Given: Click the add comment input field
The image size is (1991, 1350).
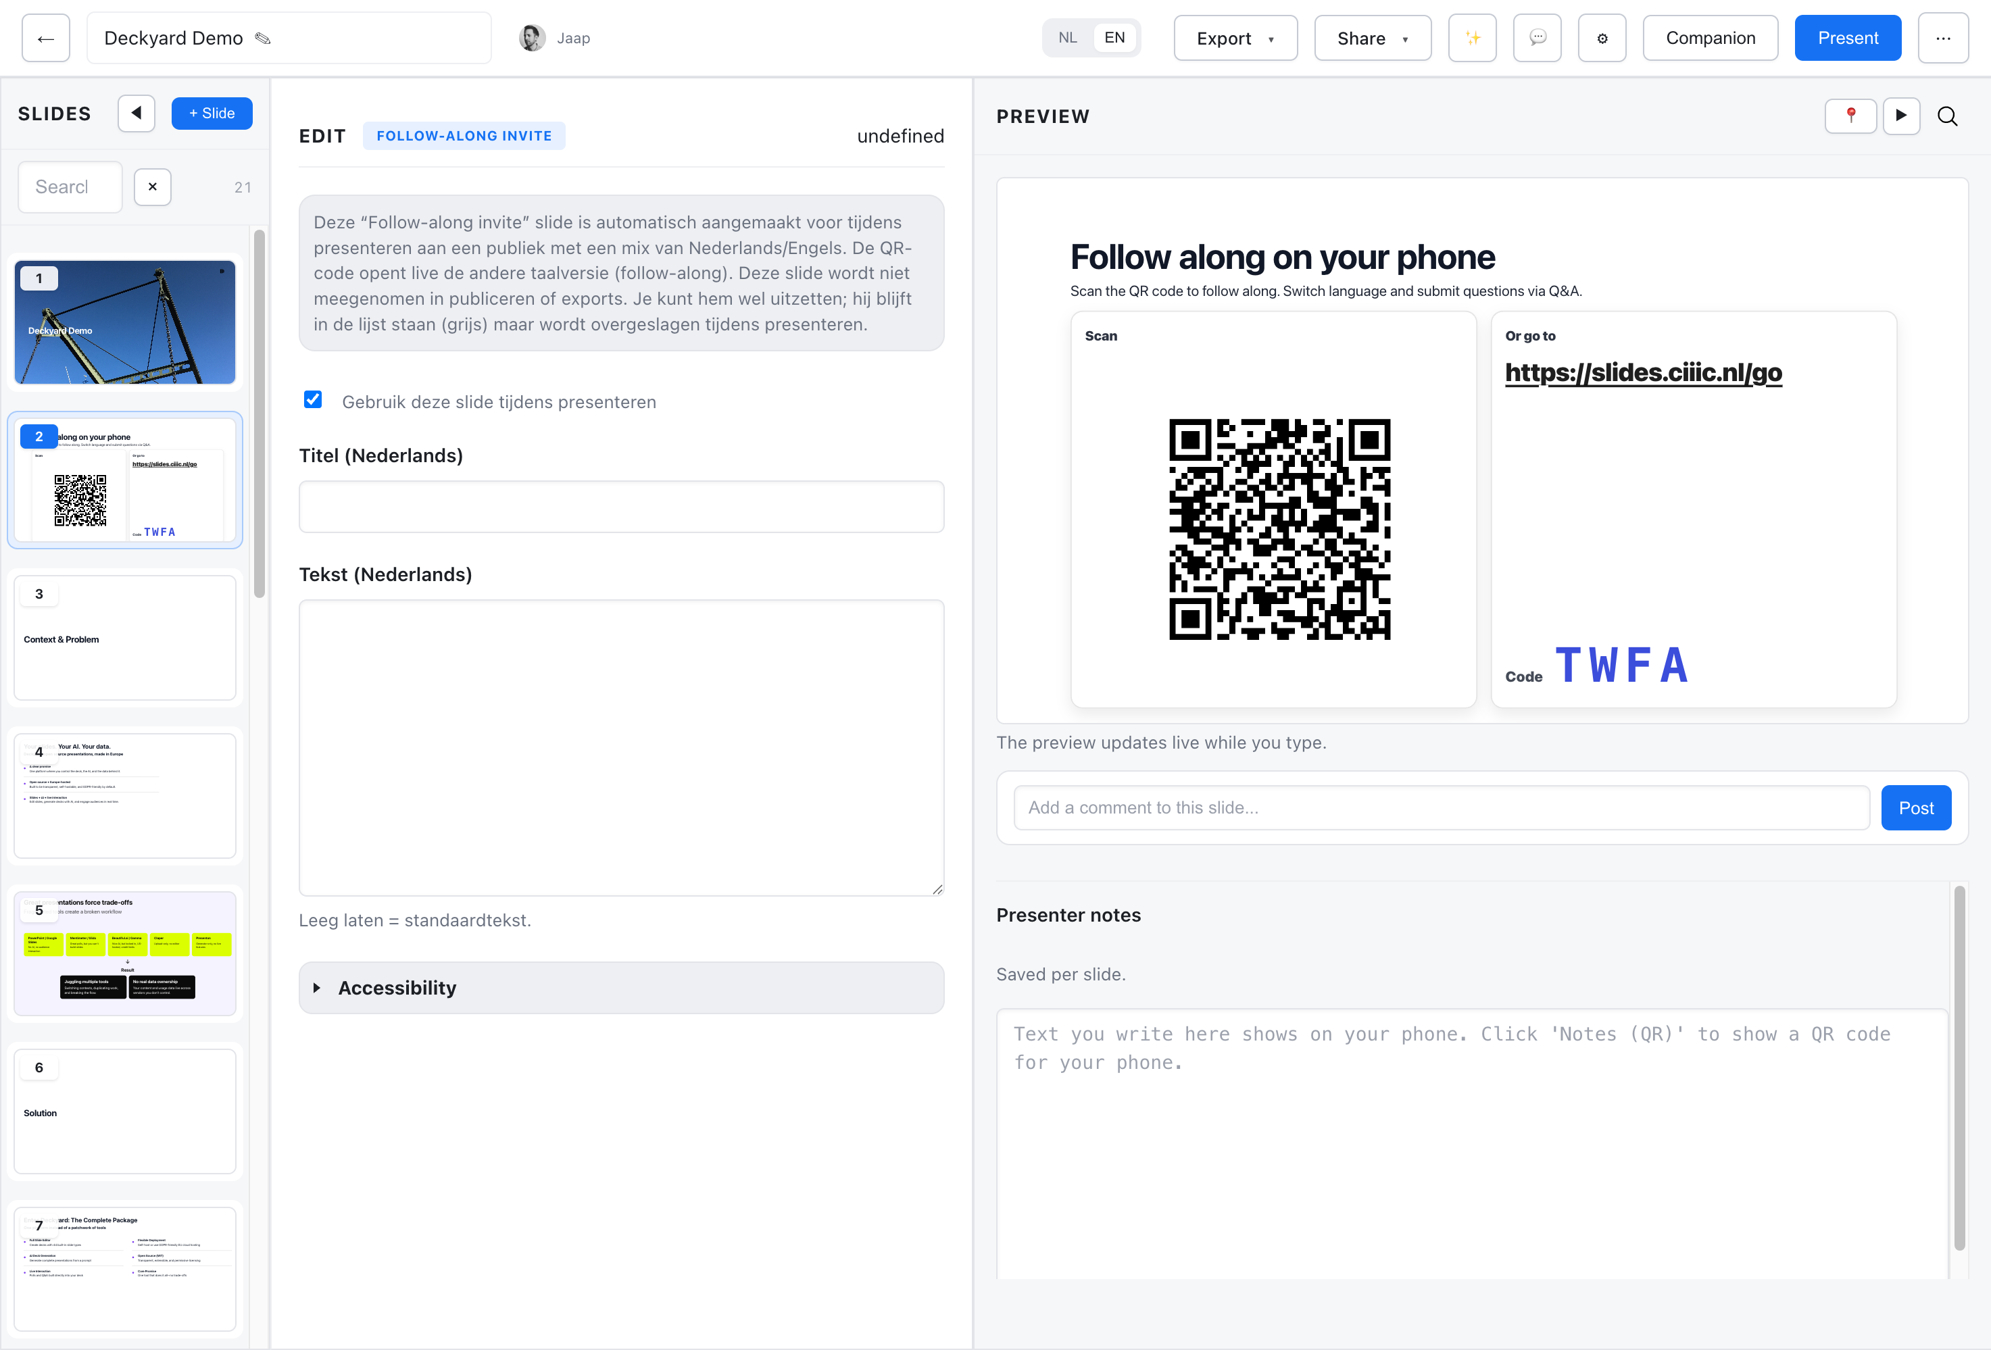Looking at the screenshot, I should 1441,808.
